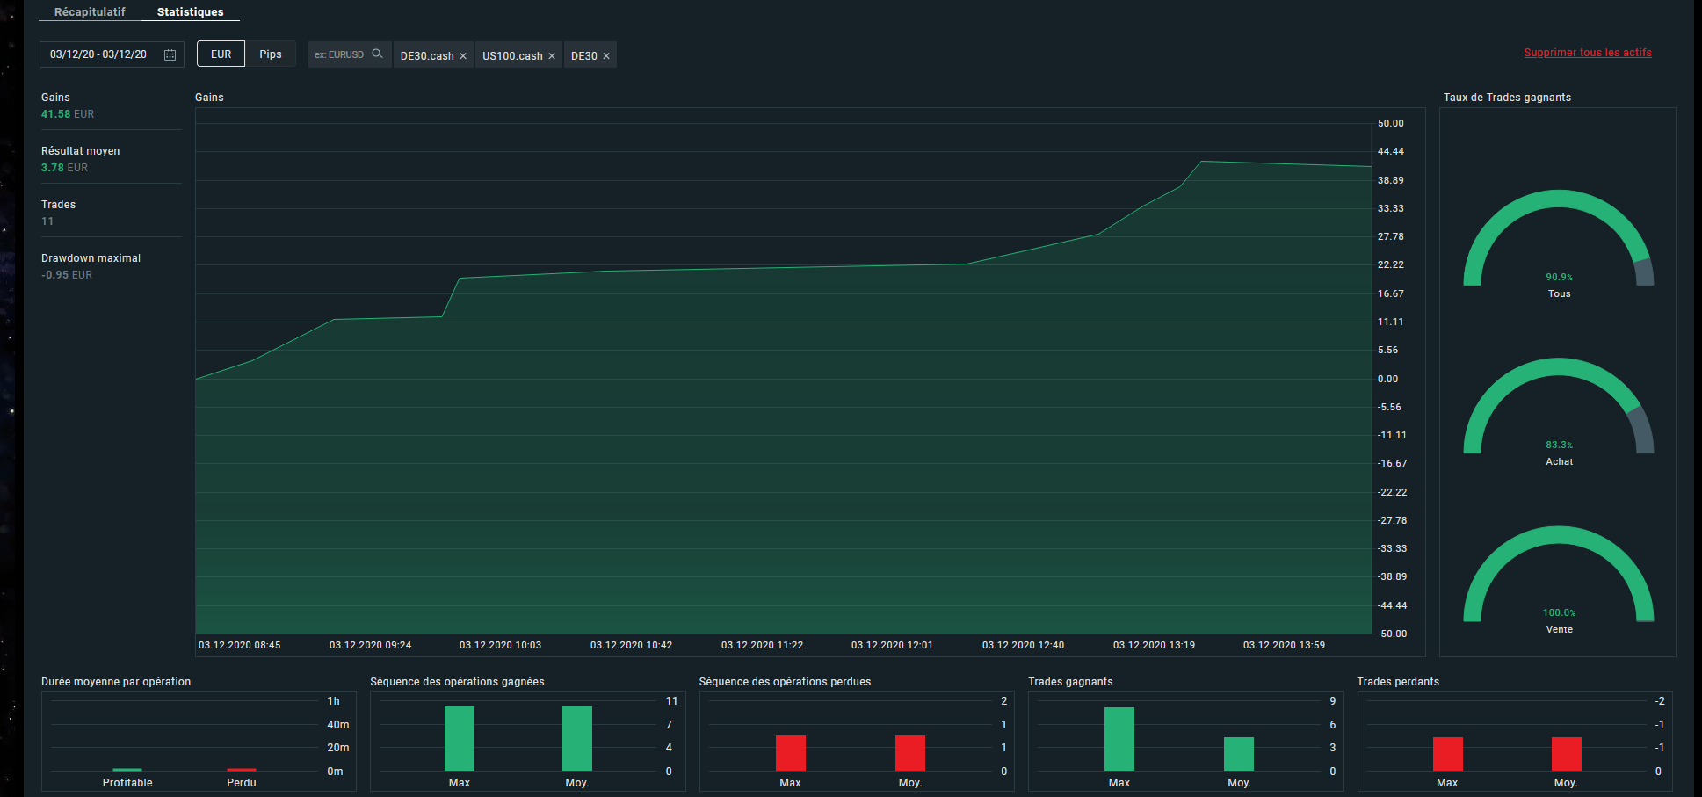The width and height of the screenshot is (1702, 797).
Task: Switch the display unit to Pips
Action: click(x=271, y=54)
